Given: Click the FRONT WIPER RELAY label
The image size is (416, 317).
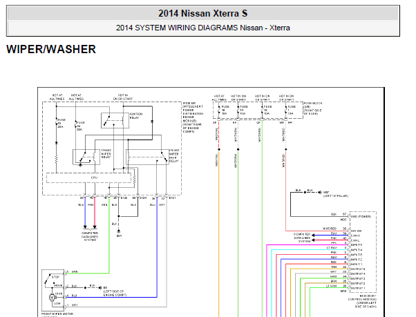Looking at the screenshot, I should click(x=106, y=154).
